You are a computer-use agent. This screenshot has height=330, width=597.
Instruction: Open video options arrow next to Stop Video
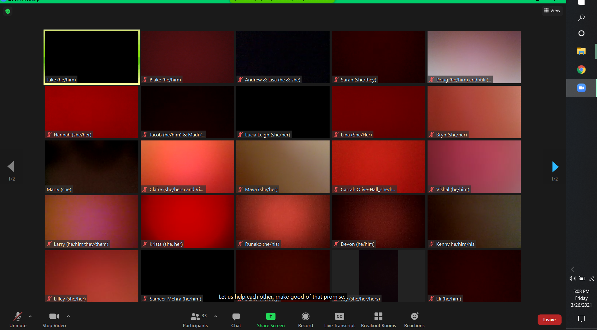[x=68, y=316]
